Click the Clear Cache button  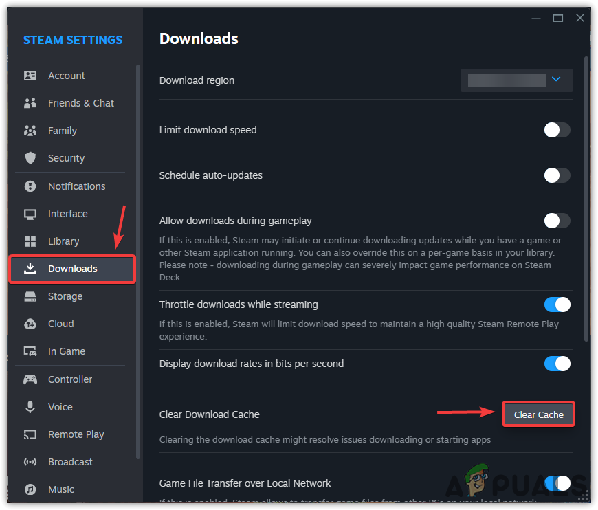click(538, 414)
